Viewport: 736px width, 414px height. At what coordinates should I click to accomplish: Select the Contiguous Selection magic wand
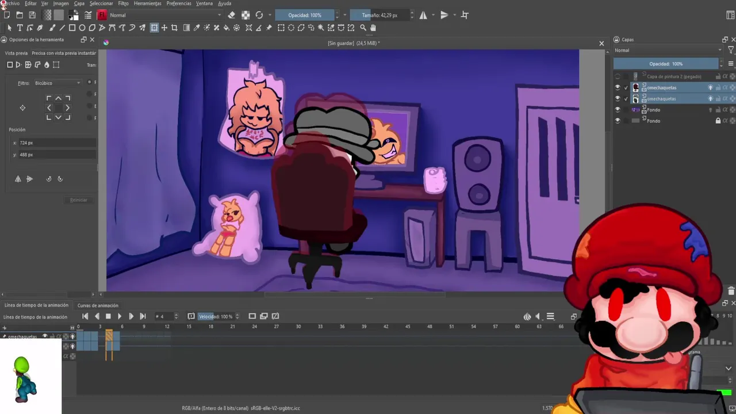coord(321,28)
